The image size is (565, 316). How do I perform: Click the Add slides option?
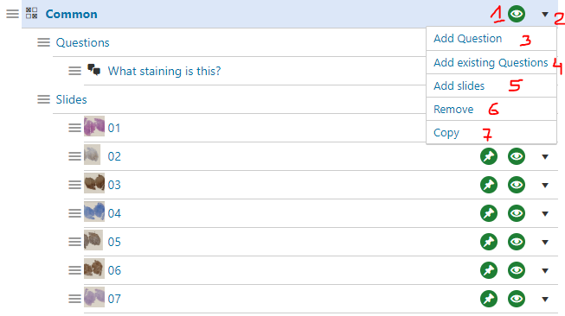coord(459,86)
